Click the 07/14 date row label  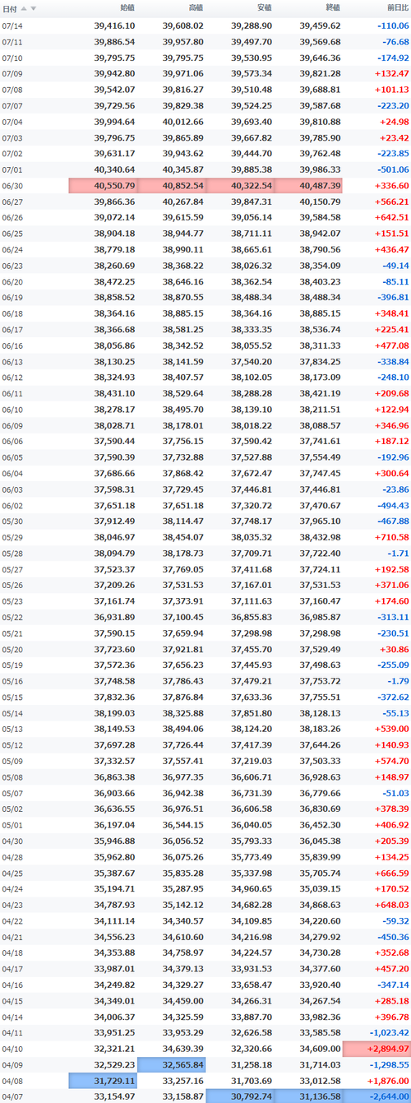(x=12, y=25)
